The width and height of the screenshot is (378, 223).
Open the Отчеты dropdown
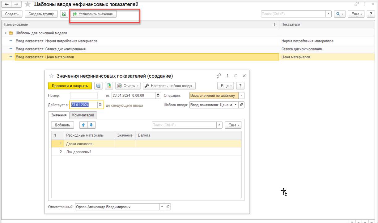tap(128, 86)
